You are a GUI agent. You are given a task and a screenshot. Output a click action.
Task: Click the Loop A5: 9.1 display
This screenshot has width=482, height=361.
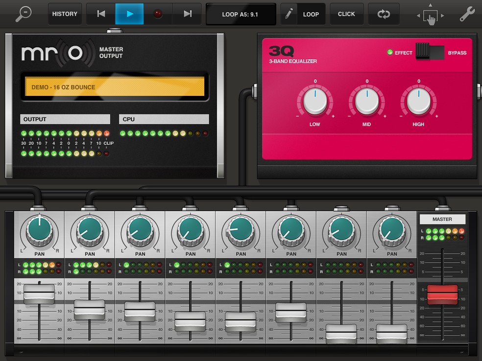pyautogui.click(x=240, y=14)
